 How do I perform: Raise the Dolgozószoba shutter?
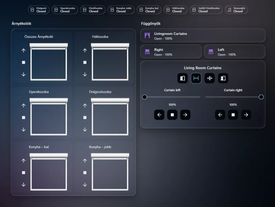tap(85, 106)
